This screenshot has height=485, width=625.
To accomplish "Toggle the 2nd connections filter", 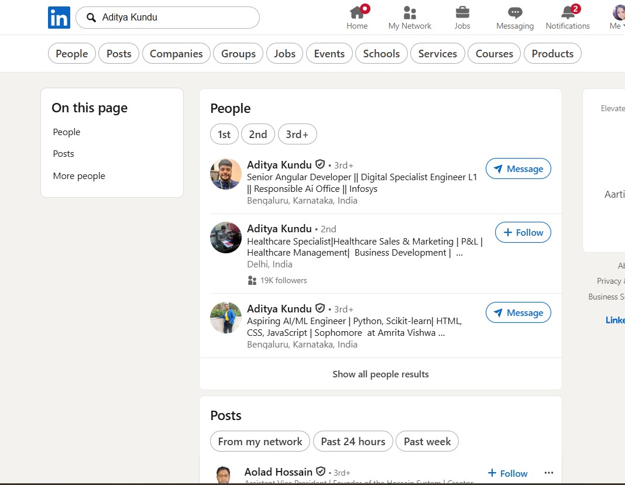I will click(x=257, y=134).
